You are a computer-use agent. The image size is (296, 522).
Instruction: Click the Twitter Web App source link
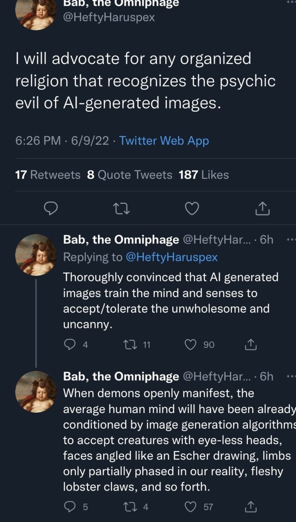tap(164, 141)
